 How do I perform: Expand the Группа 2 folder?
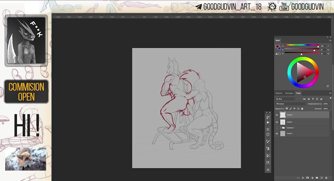coord(281,128)
